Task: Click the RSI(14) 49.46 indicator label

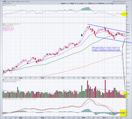Action: [x=9, y=5]
